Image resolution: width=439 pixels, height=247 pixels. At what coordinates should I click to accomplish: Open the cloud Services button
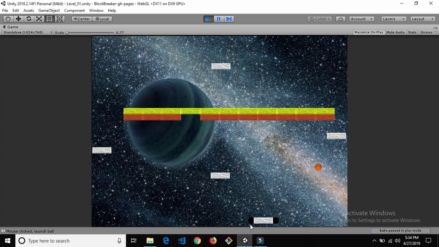pos(341,19)
